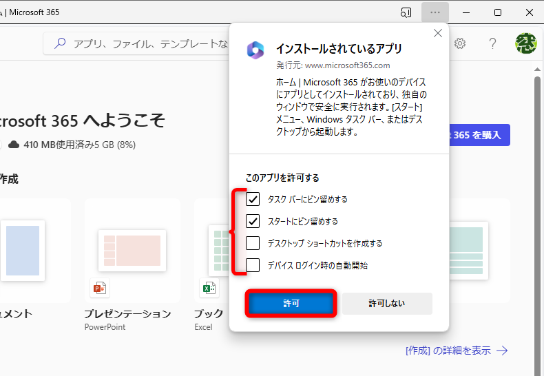Click the 許可しない button
The height and width of the screenshot is (376, 544).
[387, 304]
